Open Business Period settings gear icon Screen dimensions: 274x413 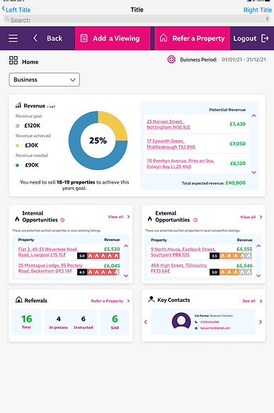coord(171,60)
